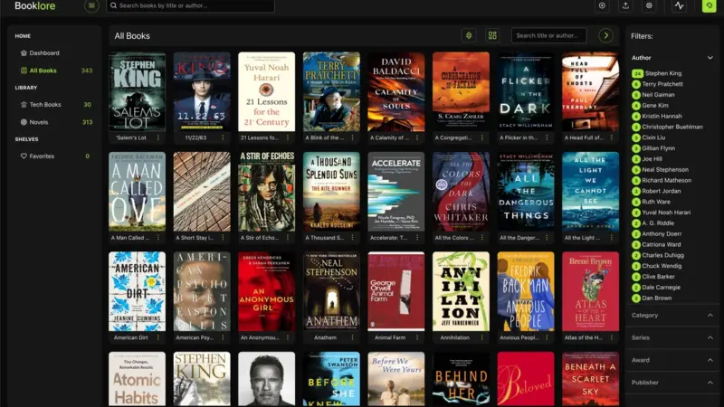
Task: Open the green user profile icon
Action: [709, 5]
